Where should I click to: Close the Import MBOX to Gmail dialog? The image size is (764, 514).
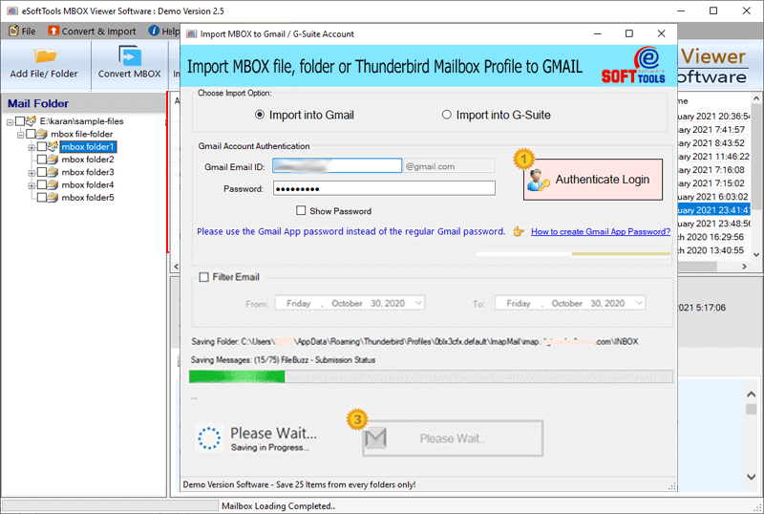(x=661, y=33)
